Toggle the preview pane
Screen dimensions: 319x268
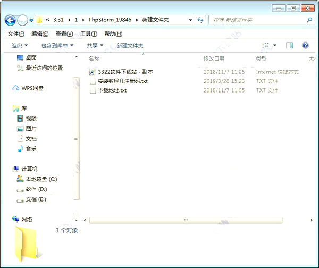[289, 45]
